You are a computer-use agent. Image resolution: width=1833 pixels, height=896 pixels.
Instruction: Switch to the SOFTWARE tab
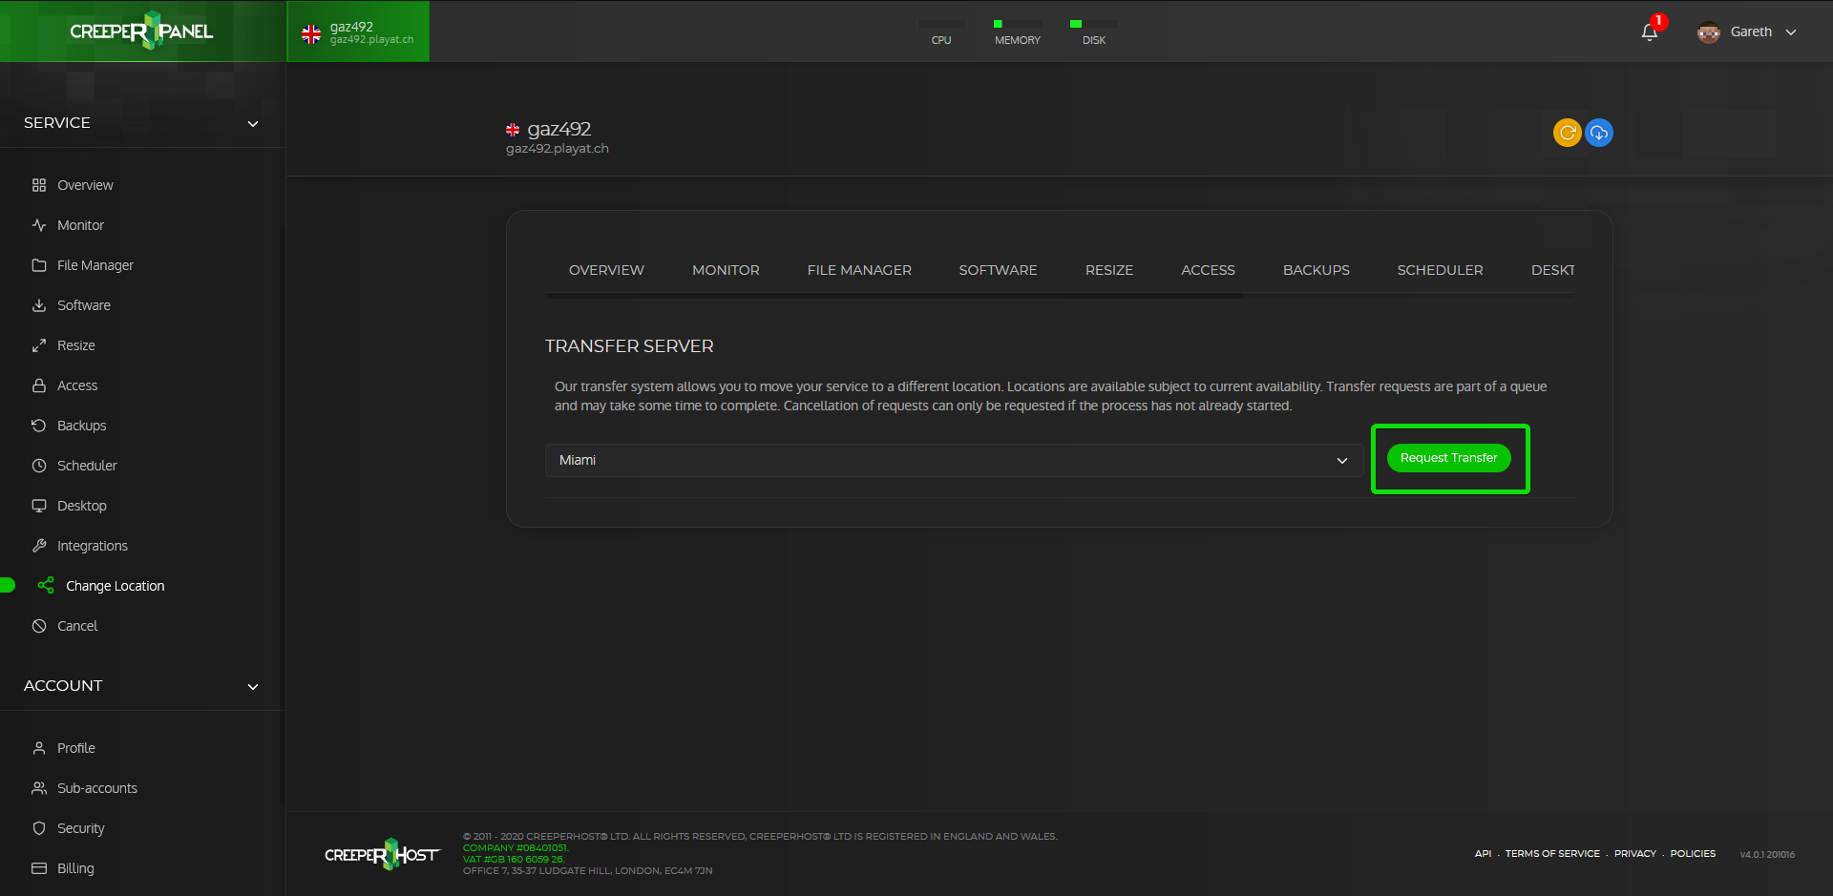(998, 270)
